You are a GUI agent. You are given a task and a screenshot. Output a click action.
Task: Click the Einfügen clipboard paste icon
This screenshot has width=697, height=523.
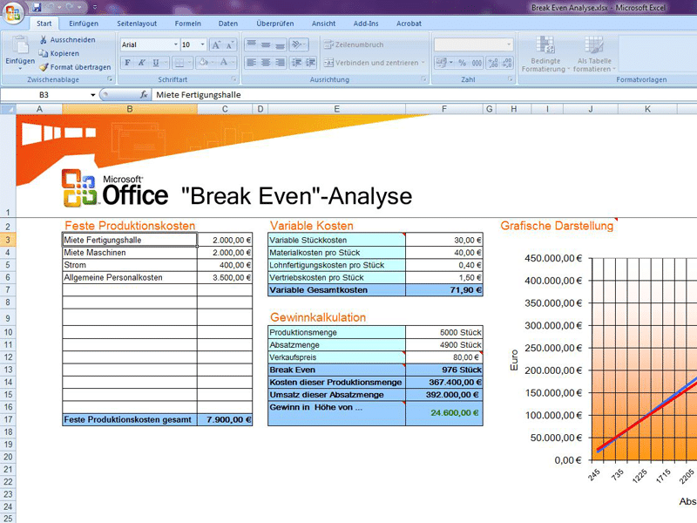click(20, 46)
